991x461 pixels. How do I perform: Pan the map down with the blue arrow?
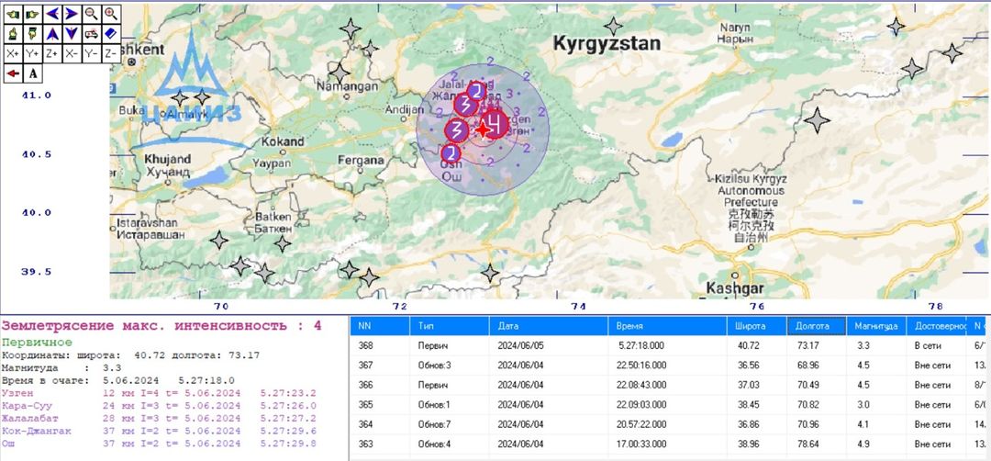point(72,34)
